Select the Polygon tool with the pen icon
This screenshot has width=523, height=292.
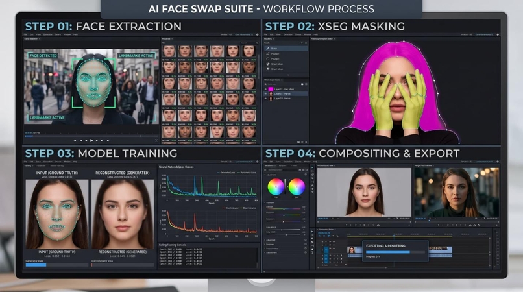point(286,53)
